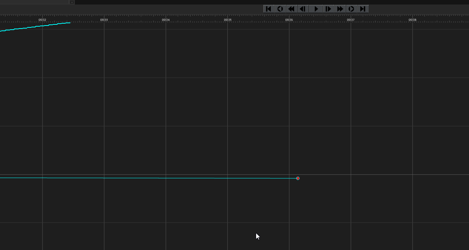
Task: Click the 00:33 time label on the ruler
Action: tap(104, 20)
